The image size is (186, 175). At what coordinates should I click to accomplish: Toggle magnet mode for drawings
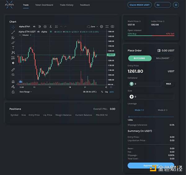point(13,82)
